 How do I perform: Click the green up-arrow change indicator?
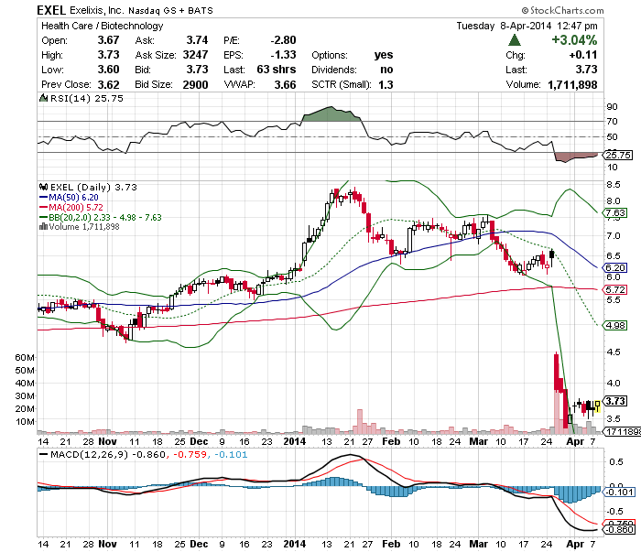tap(515, 40)
